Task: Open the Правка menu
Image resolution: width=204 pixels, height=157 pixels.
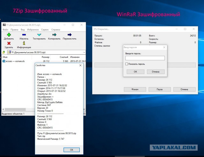Action: [x=14, y=30]
